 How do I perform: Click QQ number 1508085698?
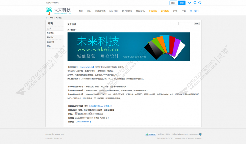tap(98, 114)
